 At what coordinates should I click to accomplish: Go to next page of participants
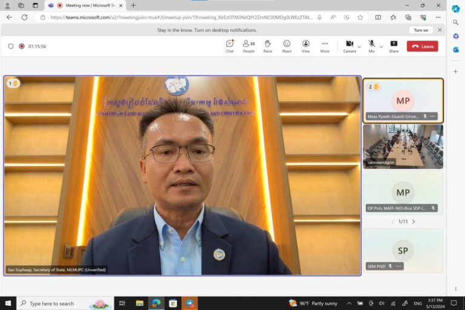414,222
